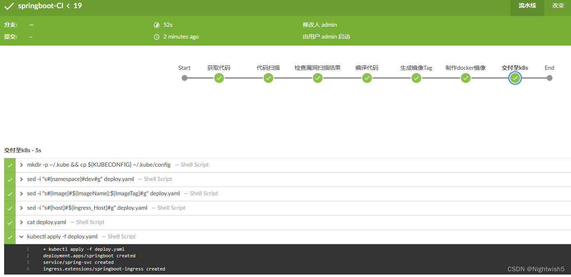Click the 交付至k8s - 5s heading
Image resolution: width=571 pixels, height=277 pixels.
[23, 151]
